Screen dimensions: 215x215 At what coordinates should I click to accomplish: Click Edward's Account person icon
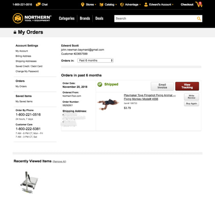click(146, 5)
